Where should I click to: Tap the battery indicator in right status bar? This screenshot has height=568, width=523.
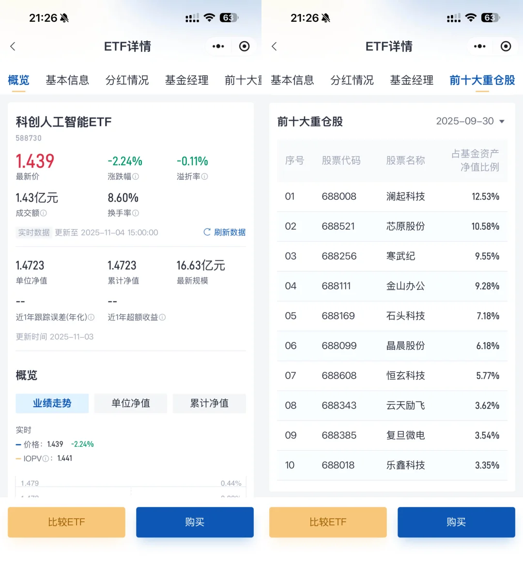pyautogui.click(x=491, y=17)
